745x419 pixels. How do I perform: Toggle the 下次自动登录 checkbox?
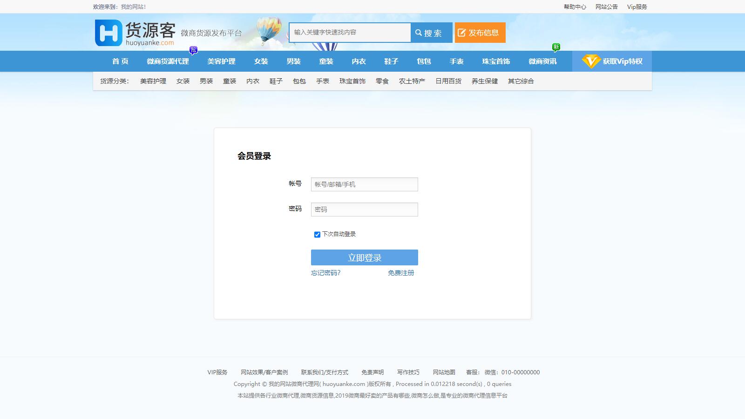coord(317,235)
